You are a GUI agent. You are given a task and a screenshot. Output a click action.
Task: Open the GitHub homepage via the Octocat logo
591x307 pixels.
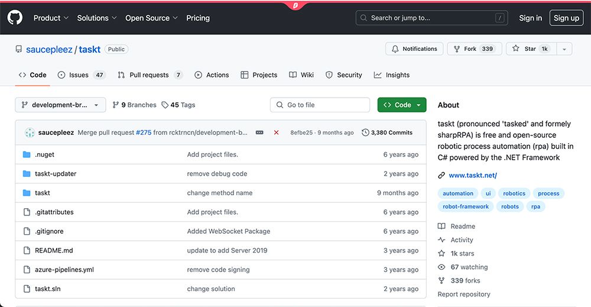tap(15, 18)
